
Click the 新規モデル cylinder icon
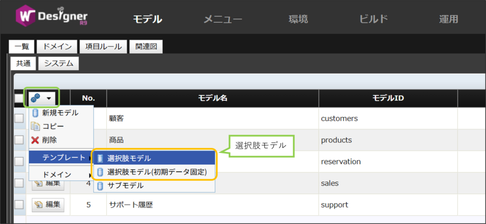tap(35, 113)
